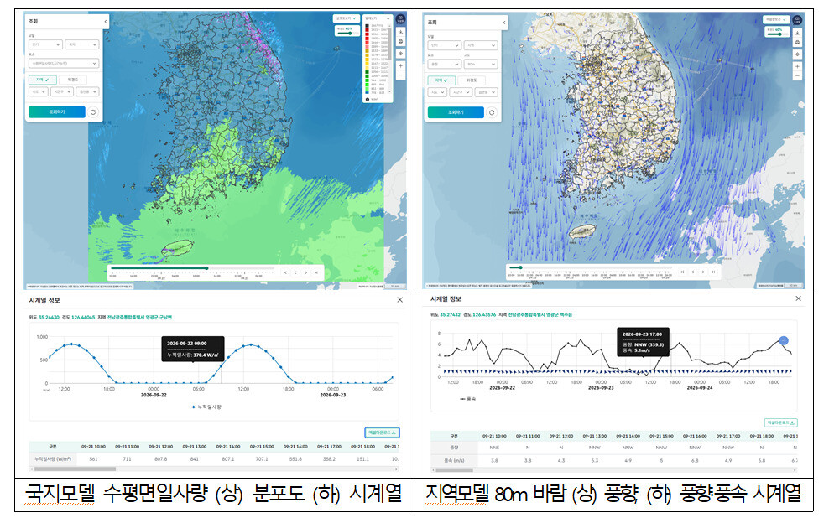Screen dimensions: 829x518
Task: Close the left 시계열 정보 panel
Action: 399,300
